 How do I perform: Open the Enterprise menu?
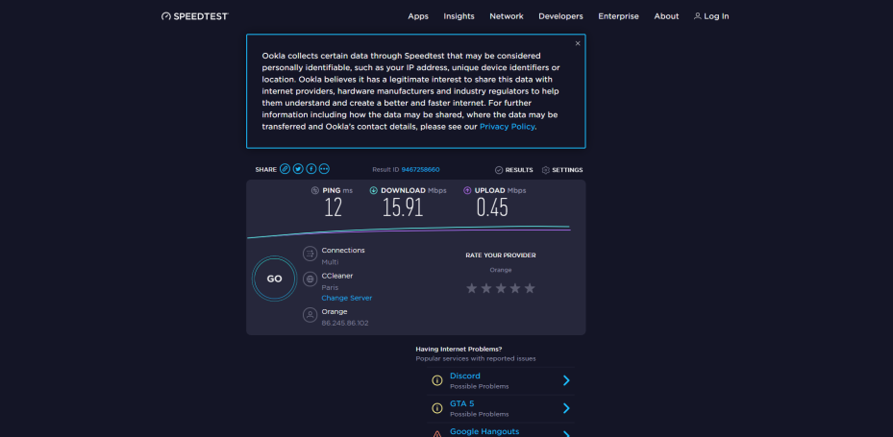(x=618, y=16)
